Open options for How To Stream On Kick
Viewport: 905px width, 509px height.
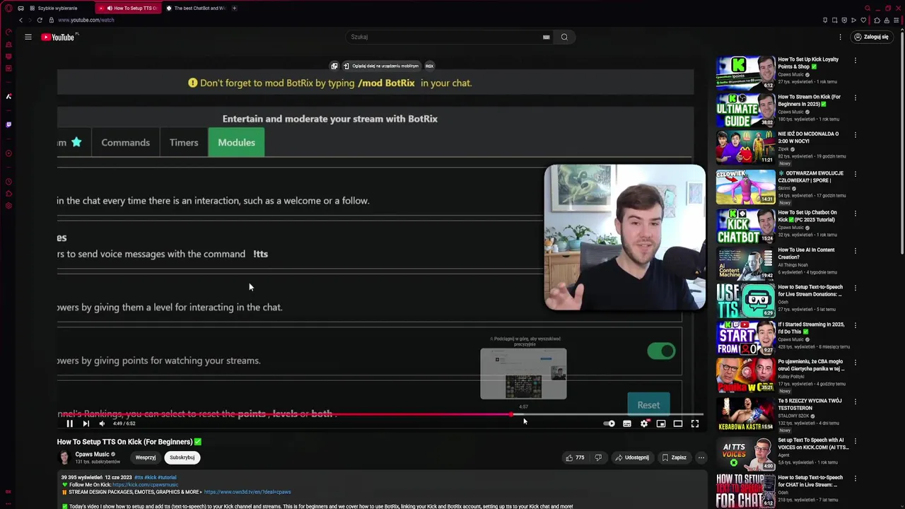856,98
